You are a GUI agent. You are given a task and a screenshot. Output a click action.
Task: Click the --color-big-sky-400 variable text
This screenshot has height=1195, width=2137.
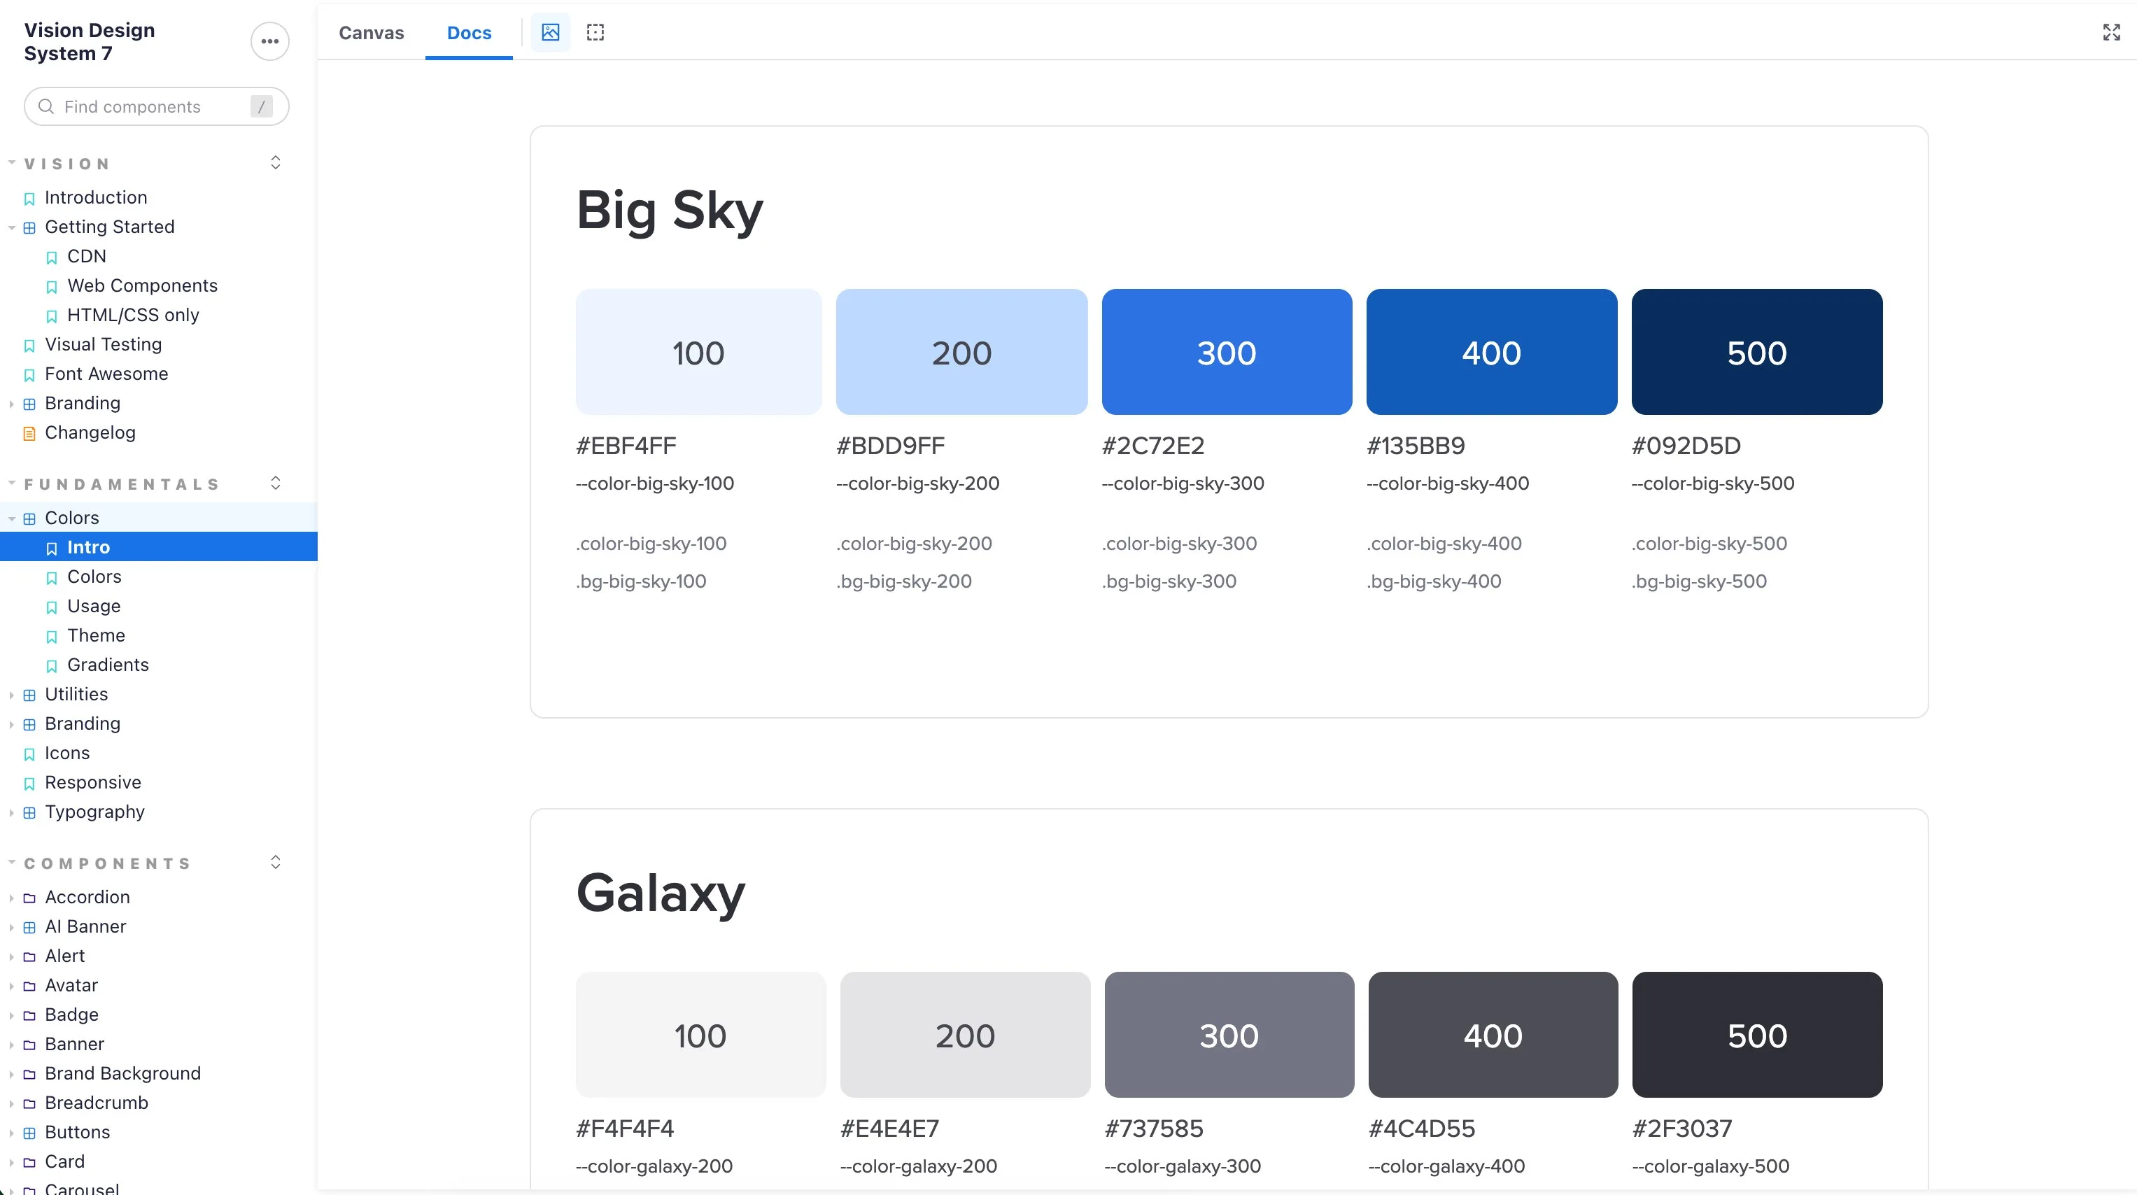coord(1448,483)
